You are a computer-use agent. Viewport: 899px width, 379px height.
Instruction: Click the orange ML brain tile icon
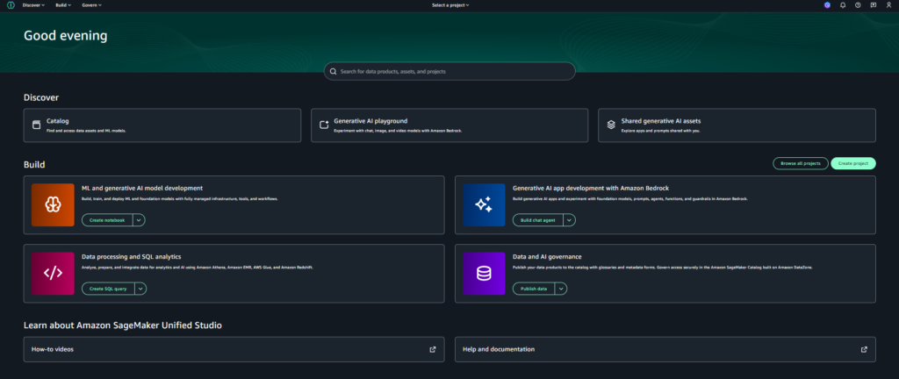coord(53,205)
